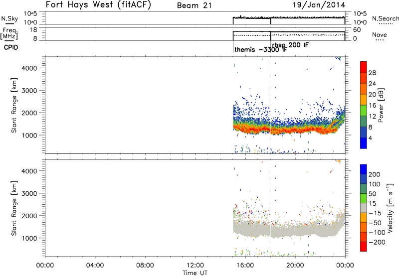Click the date 19/Jan/2014
Viewport: 399px width, 276px height.
[x=319, y=5]
